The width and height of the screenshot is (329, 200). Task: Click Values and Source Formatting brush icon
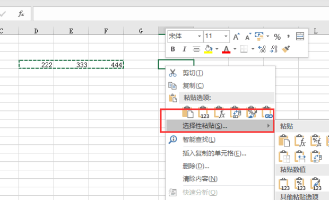point(316,184)
